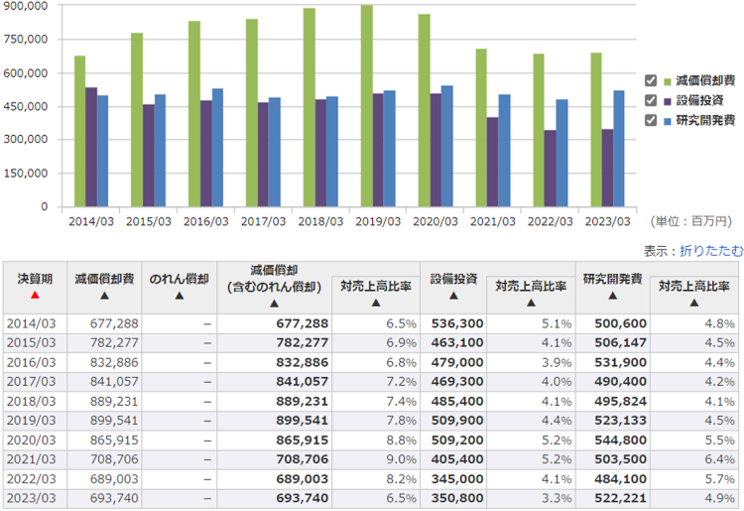
Task: Uncheck the 設備投資 series checkbox
Action: point(651,100)
